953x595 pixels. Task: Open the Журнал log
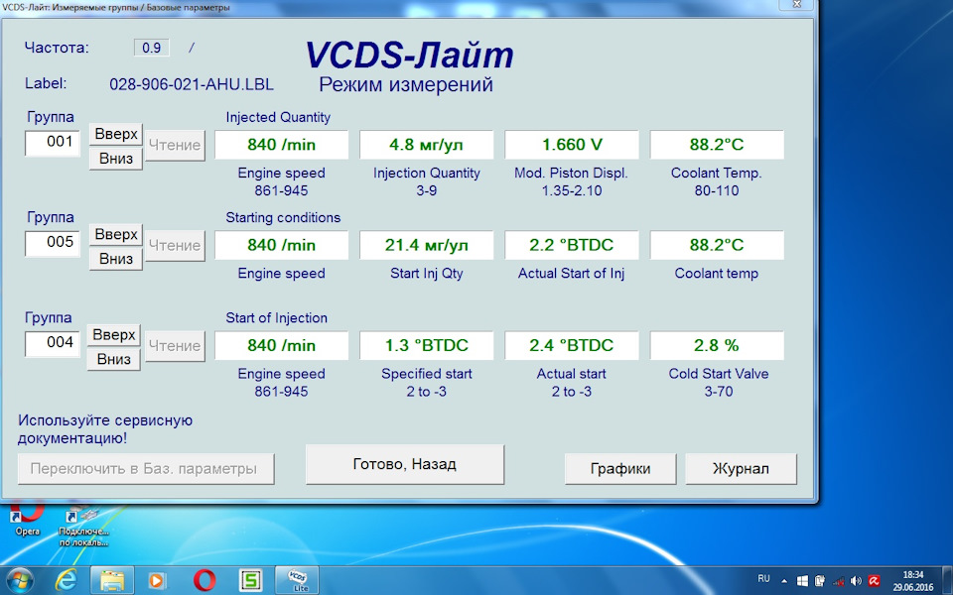tap(741, 469)
